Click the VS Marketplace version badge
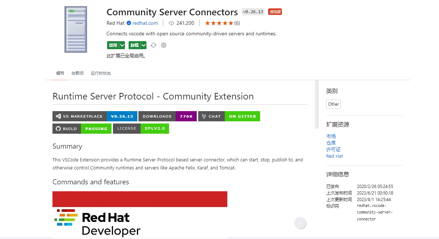This screenshot has height=239, width=439. coord(95,116)
